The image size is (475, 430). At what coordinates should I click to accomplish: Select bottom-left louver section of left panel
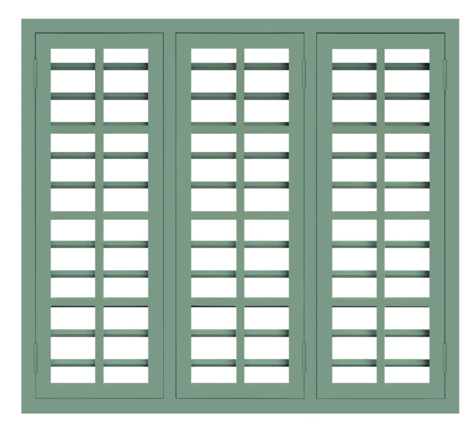coord(73,345)
